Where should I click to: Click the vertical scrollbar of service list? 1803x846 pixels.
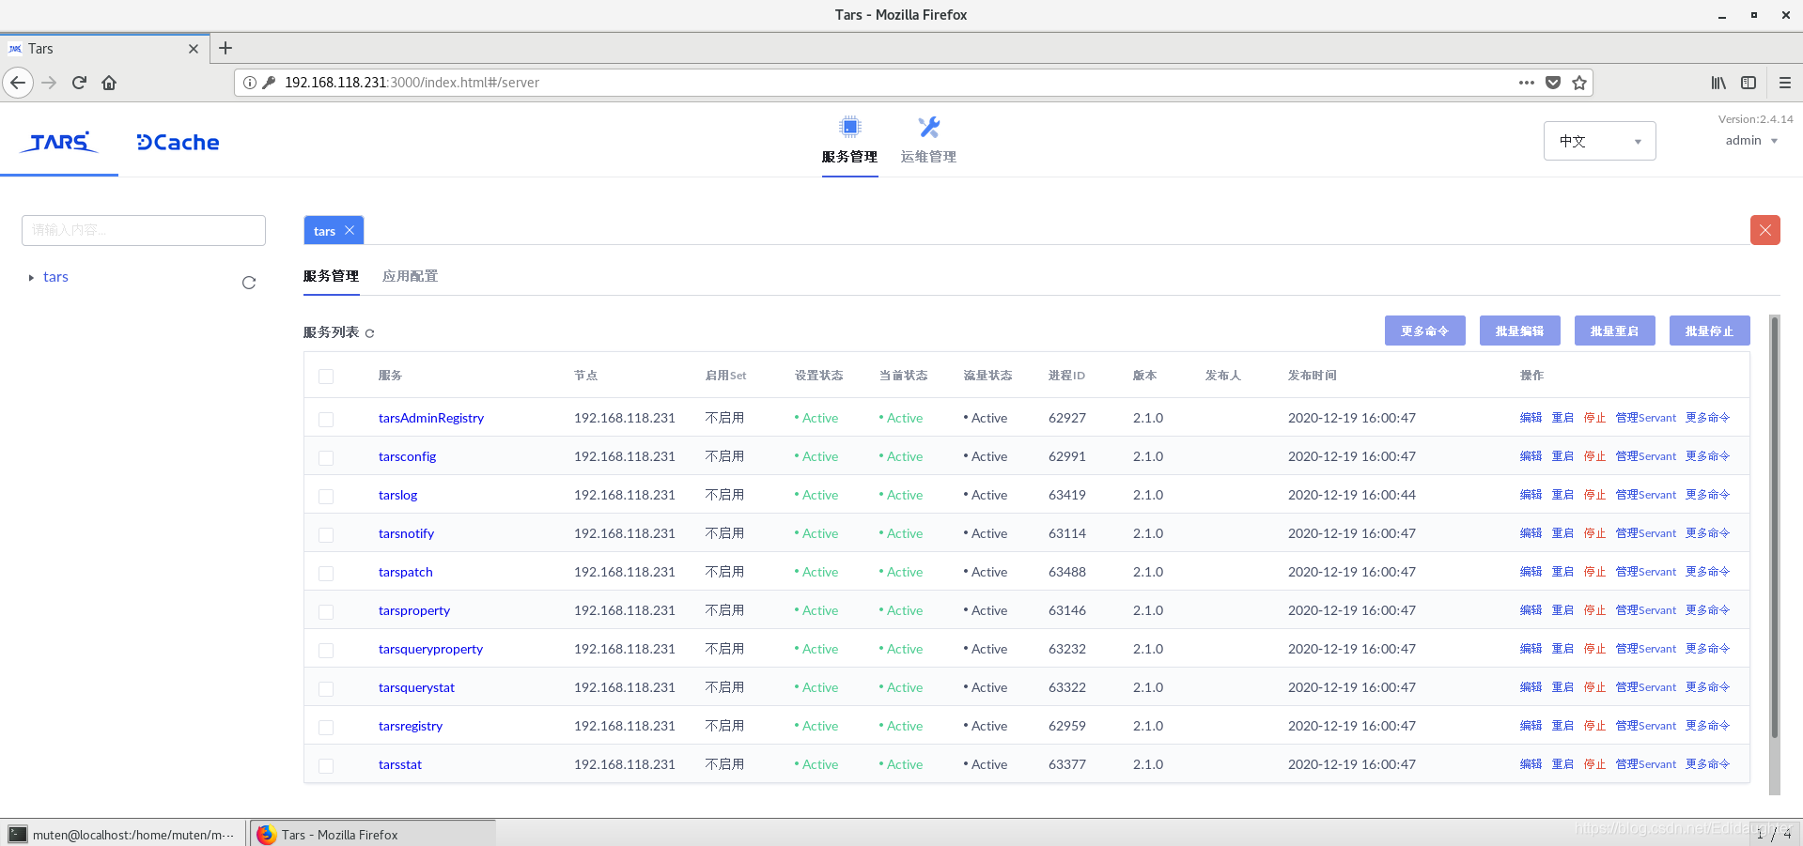(1774, 527)
